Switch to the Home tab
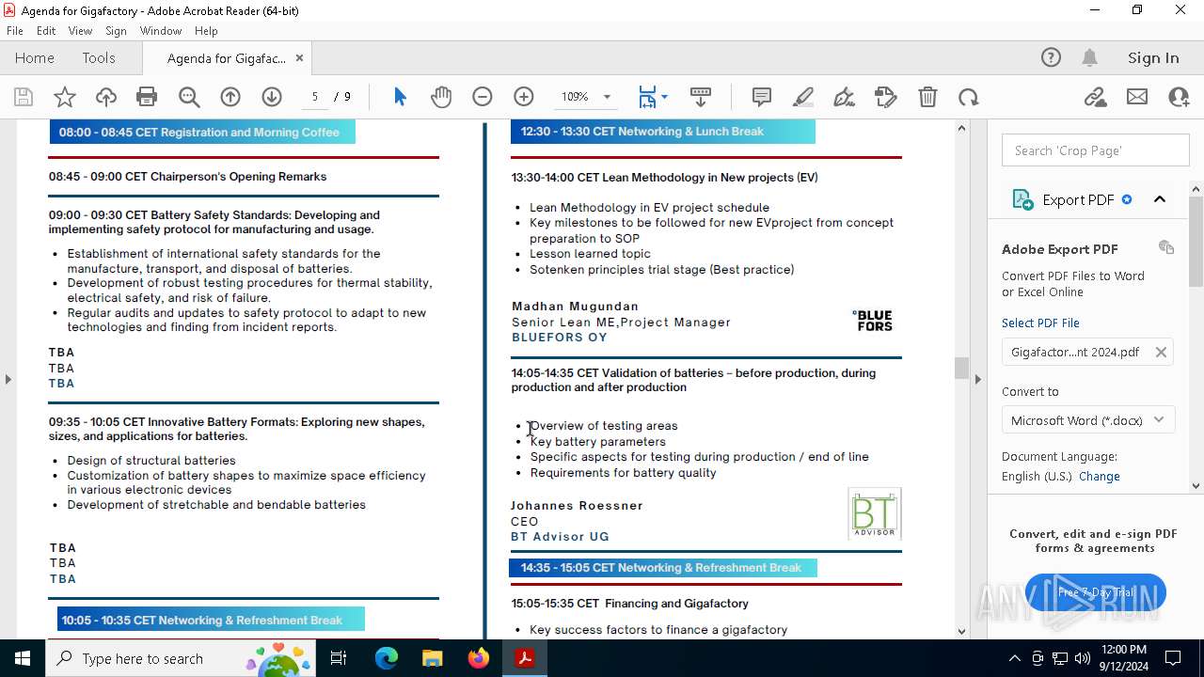The width and height of the screenshot is (1204, 677). [35, 57]
